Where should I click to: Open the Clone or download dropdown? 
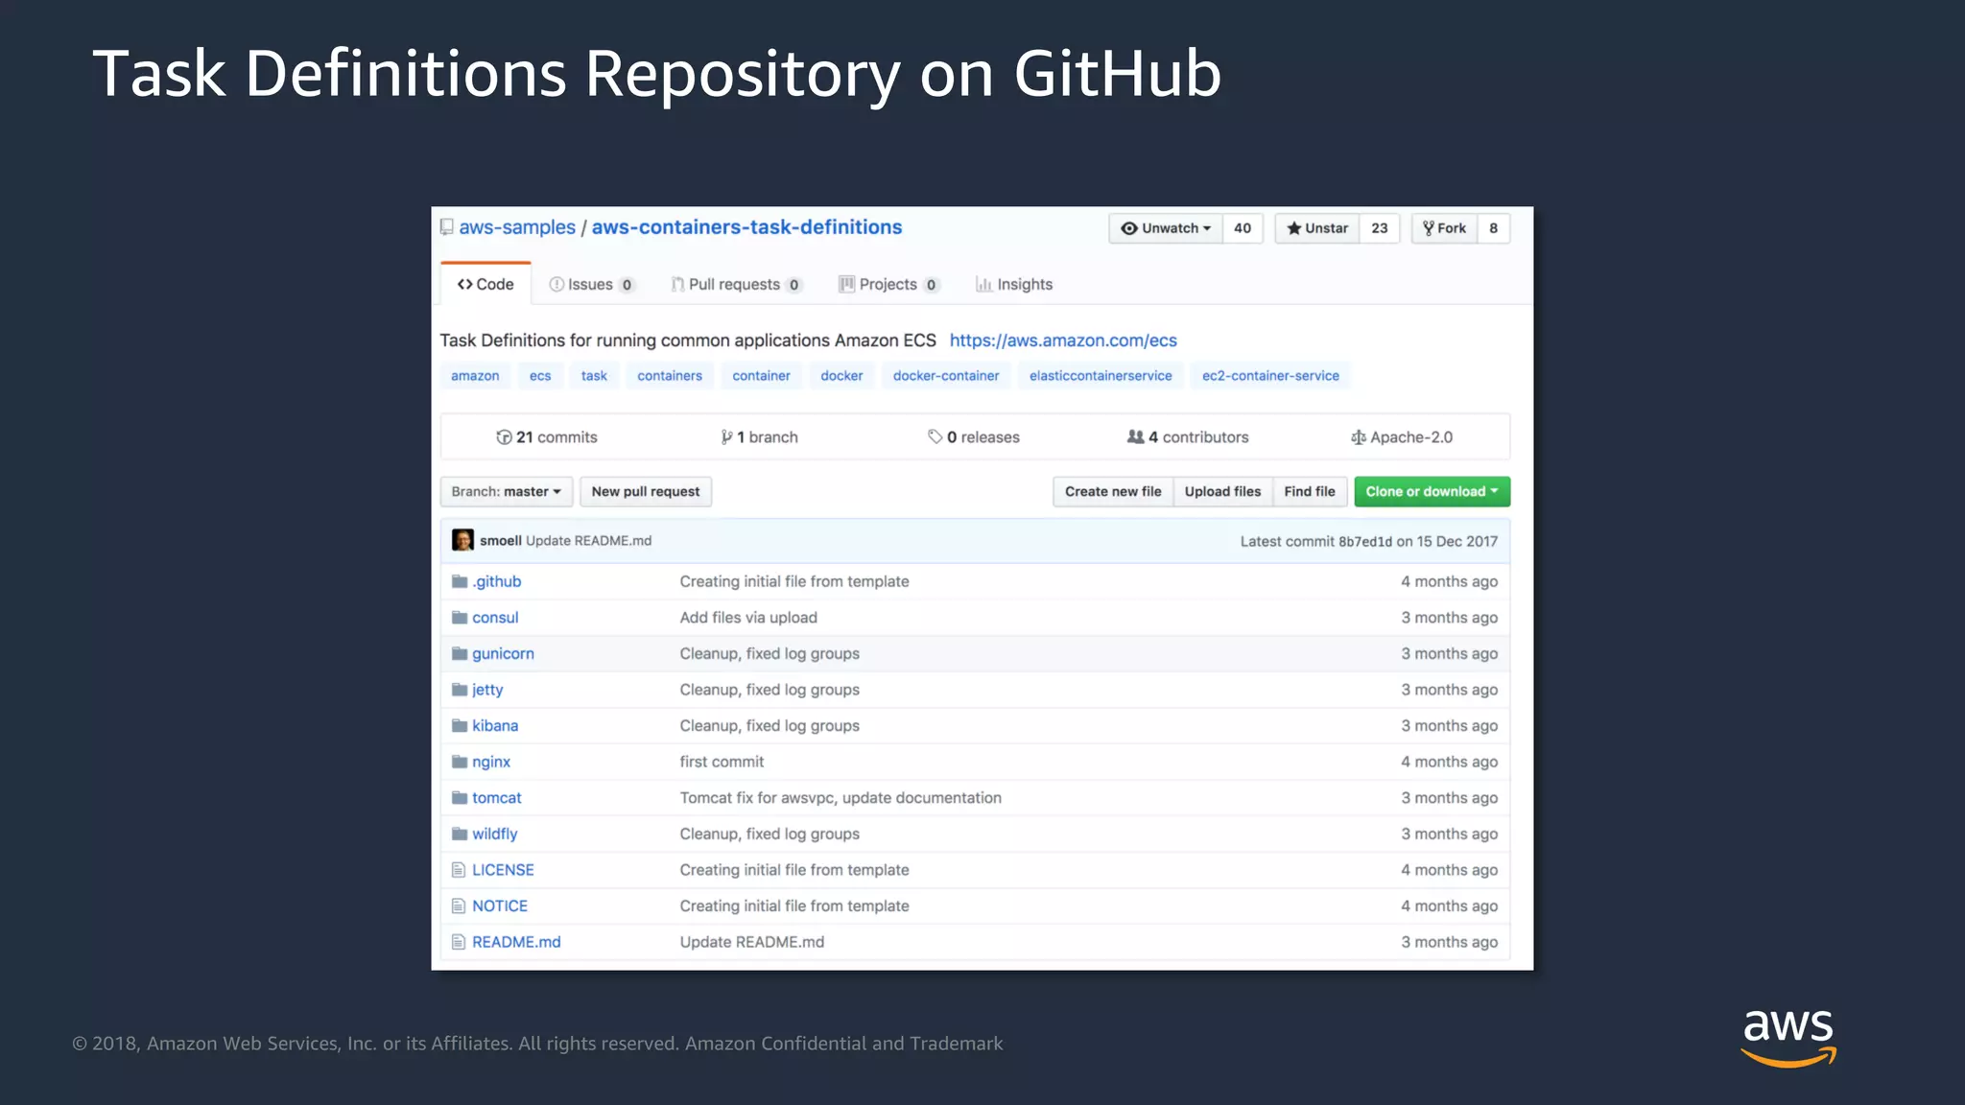pyautogui.click(x=1432, y=491)
